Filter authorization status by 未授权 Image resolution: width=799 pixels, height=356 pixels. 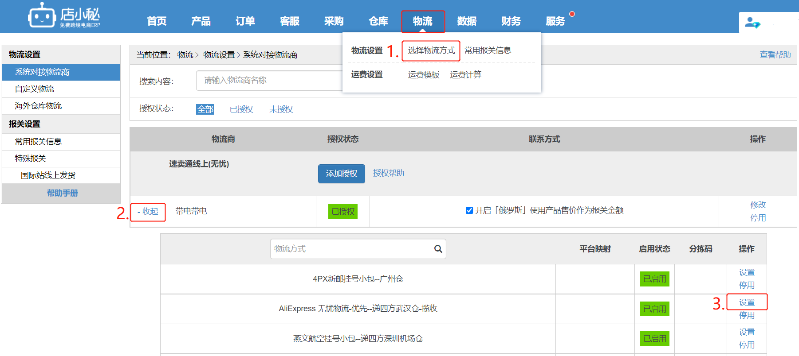pyautogui.click(x=281, y=109)
